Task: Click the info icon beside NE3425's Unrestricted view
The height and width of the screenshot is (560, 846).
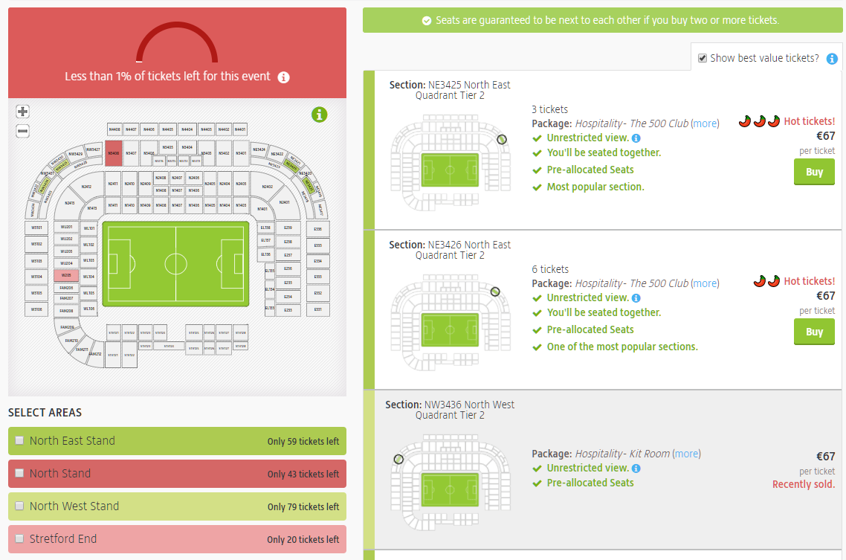Action: click(x=637, y=138)
